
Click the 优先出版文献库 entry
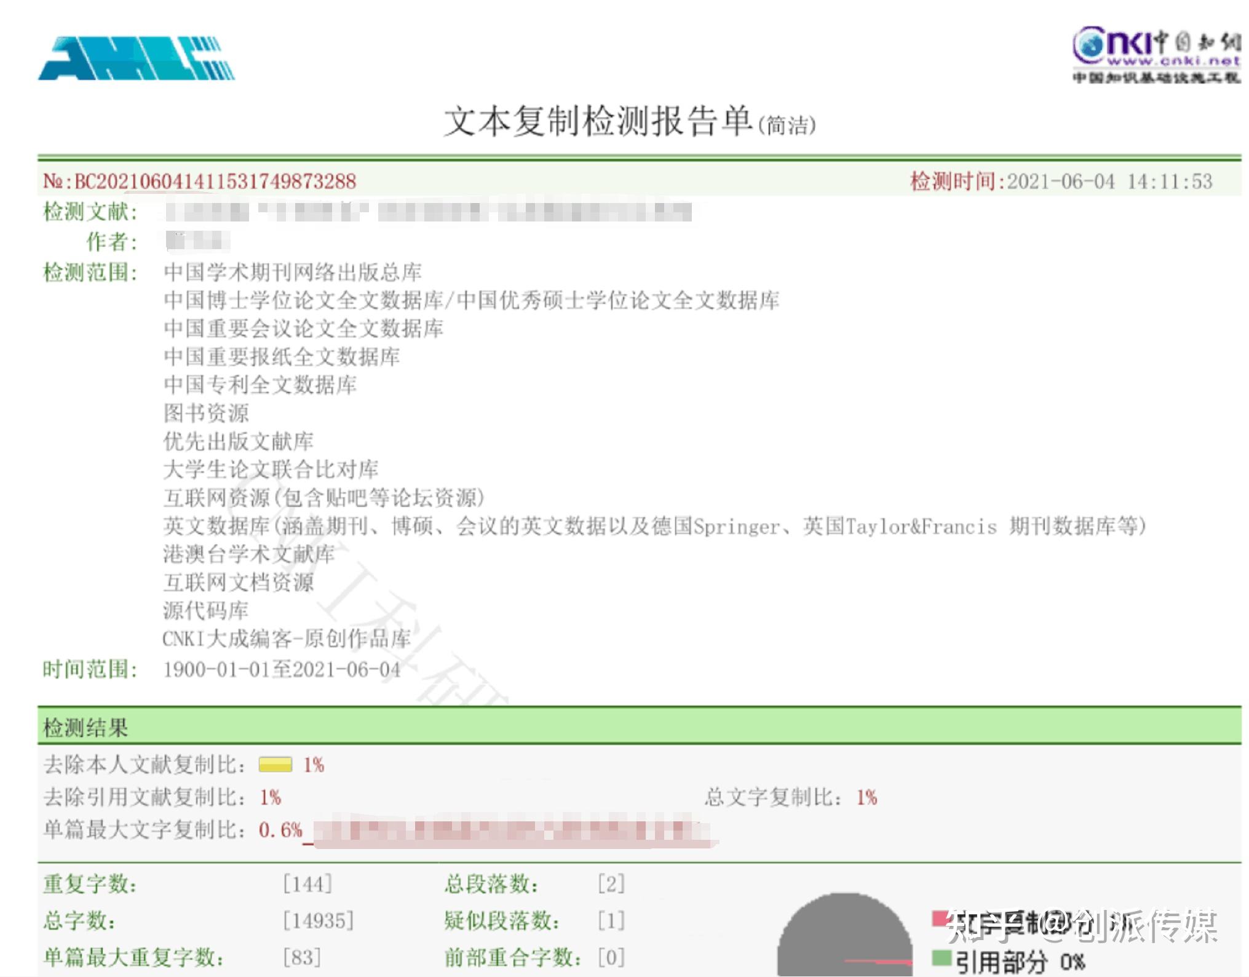coord(239,442)
